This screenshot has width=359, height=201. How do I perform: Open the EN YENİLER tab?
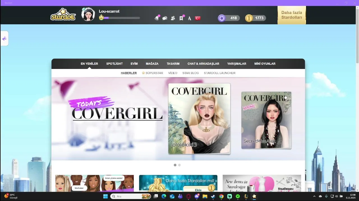coord(89,64)
